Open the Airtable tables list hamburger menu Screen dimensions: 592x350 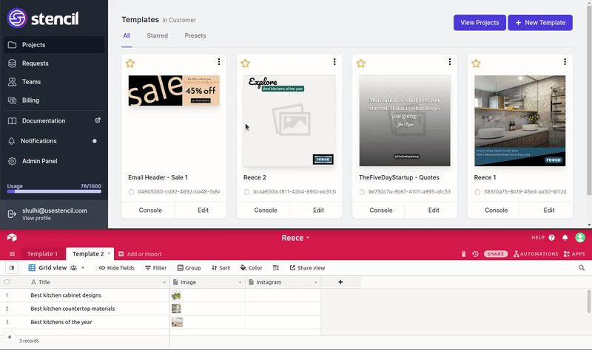12,254
